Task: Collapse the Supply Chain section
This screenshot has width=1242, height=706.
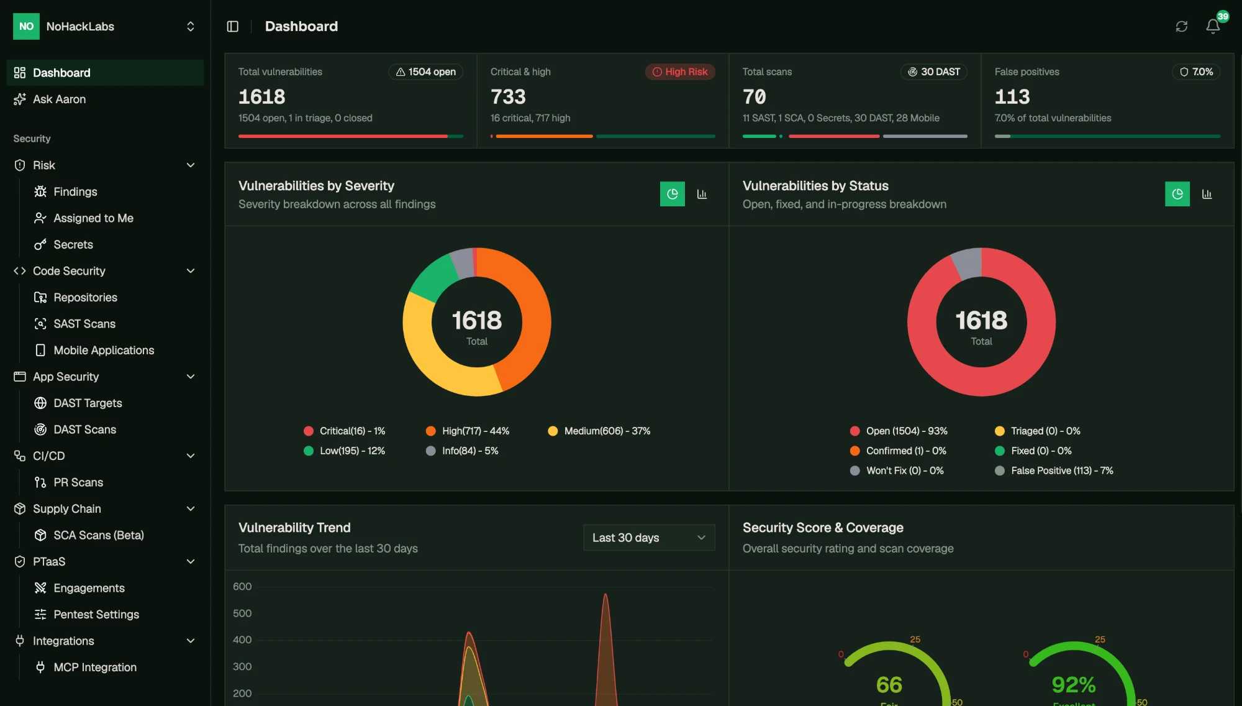Action: [191, 508]
